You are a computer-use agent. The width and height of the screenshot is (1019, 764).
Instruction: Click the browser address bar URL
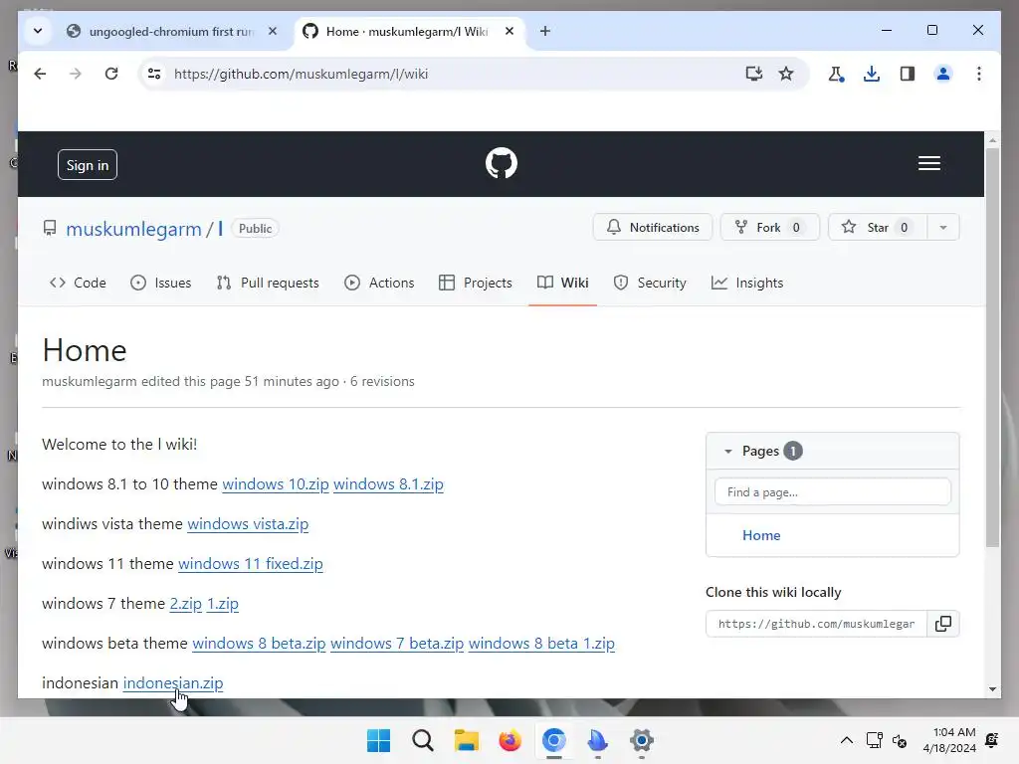(301, 74)
